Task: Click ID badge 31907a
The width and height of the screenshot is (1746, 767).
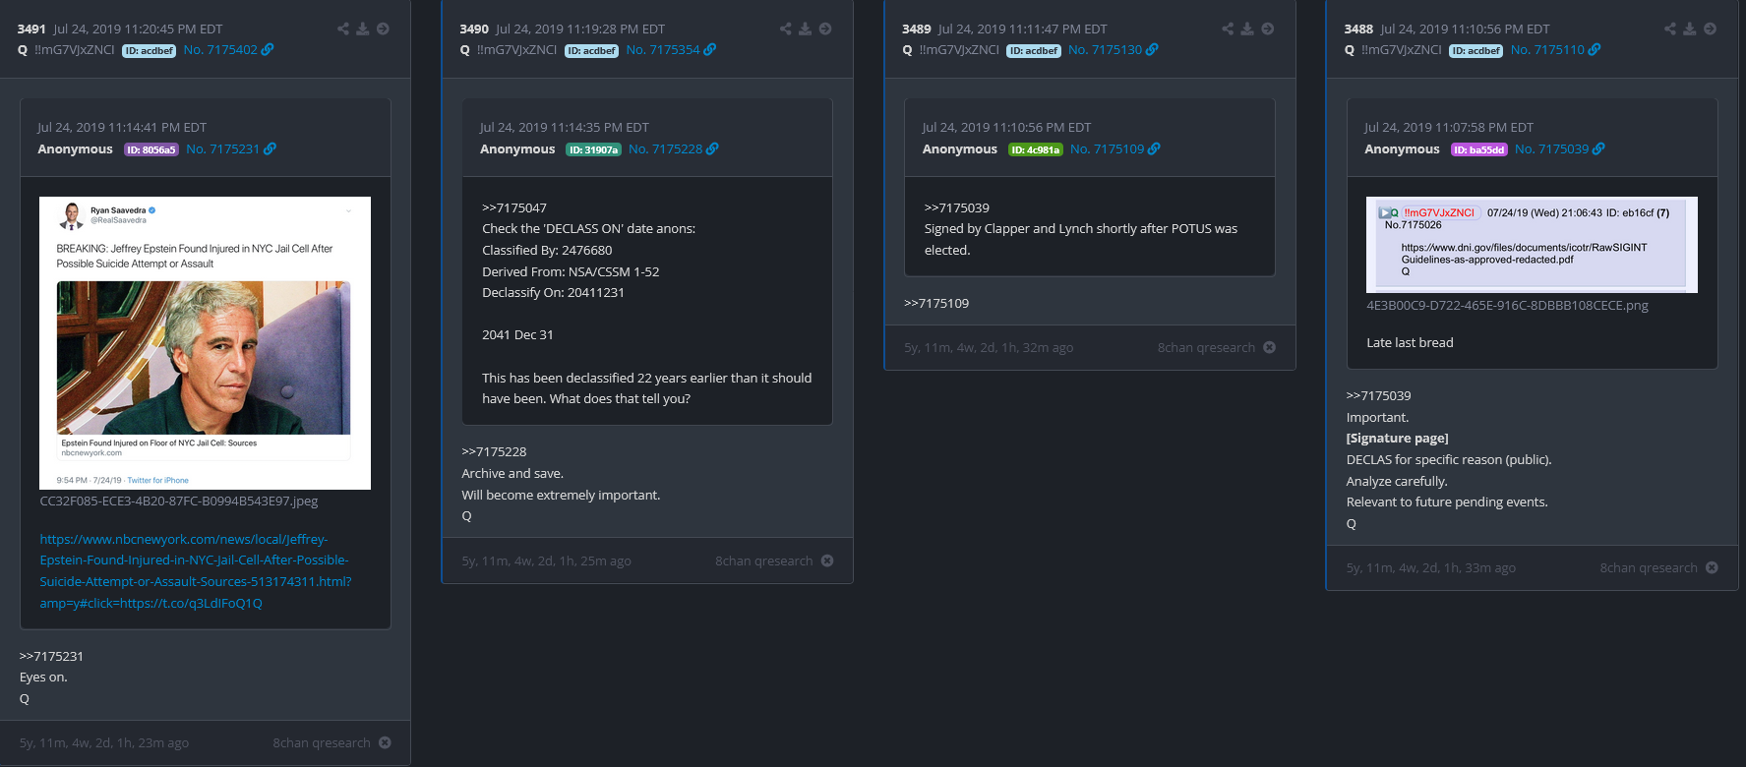Action: point(593,149)
